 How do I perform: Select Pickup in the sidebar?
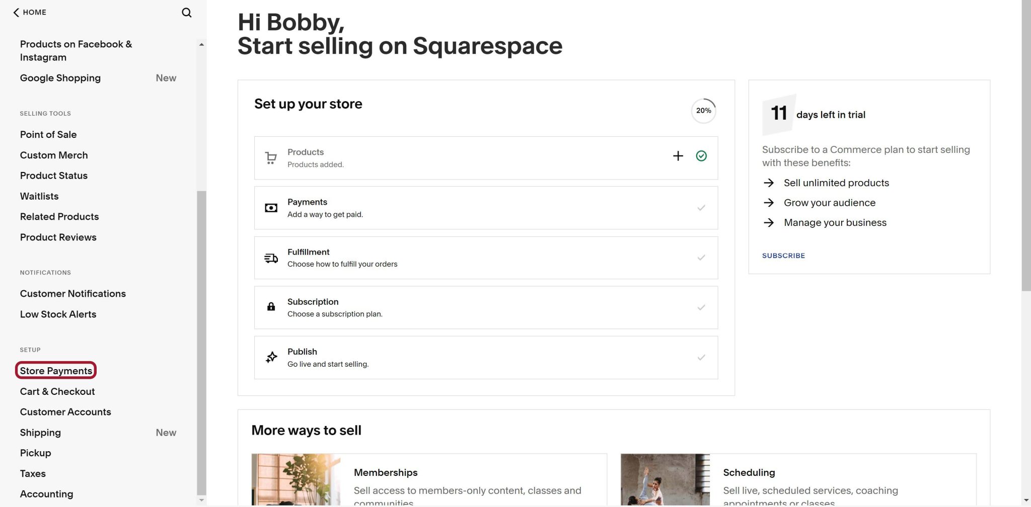coord(35,453)
